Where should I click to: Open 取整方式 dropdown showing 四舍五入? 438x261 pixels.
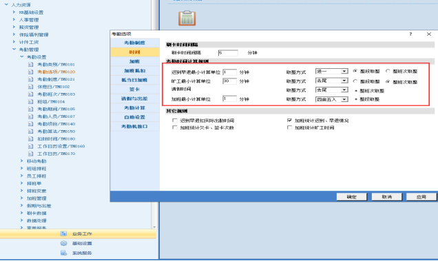331,99
